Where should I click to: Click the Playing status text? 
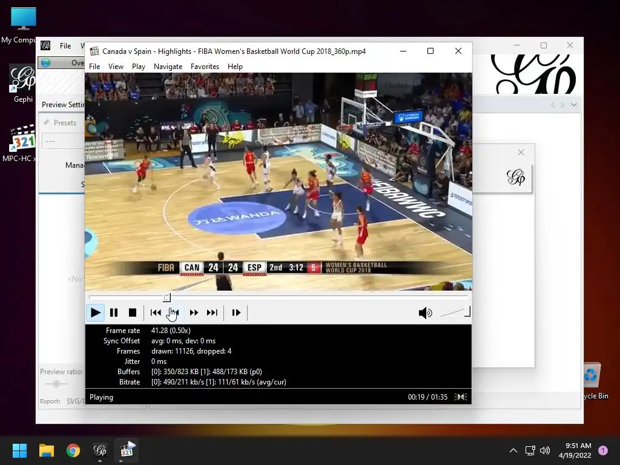click(x=101, y=397)
